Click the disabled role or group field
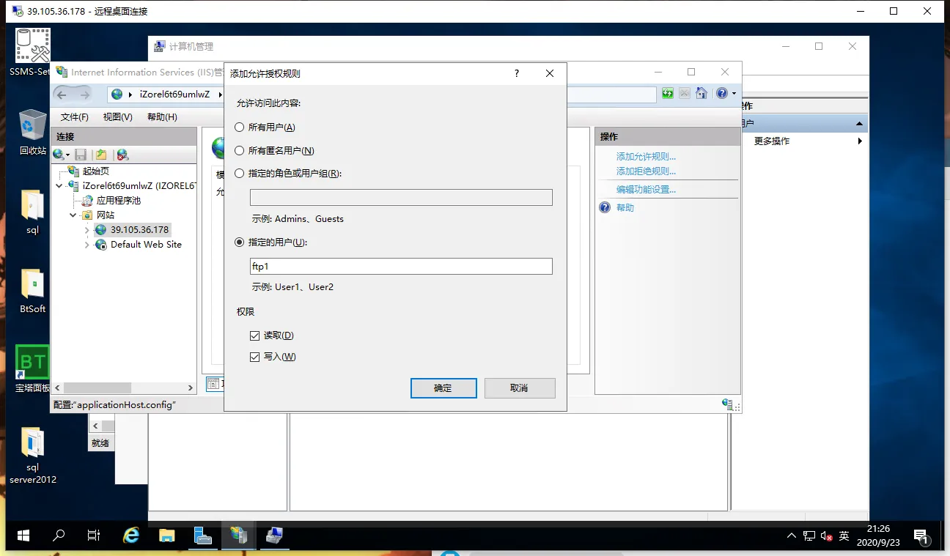 (x=401, y=198)
